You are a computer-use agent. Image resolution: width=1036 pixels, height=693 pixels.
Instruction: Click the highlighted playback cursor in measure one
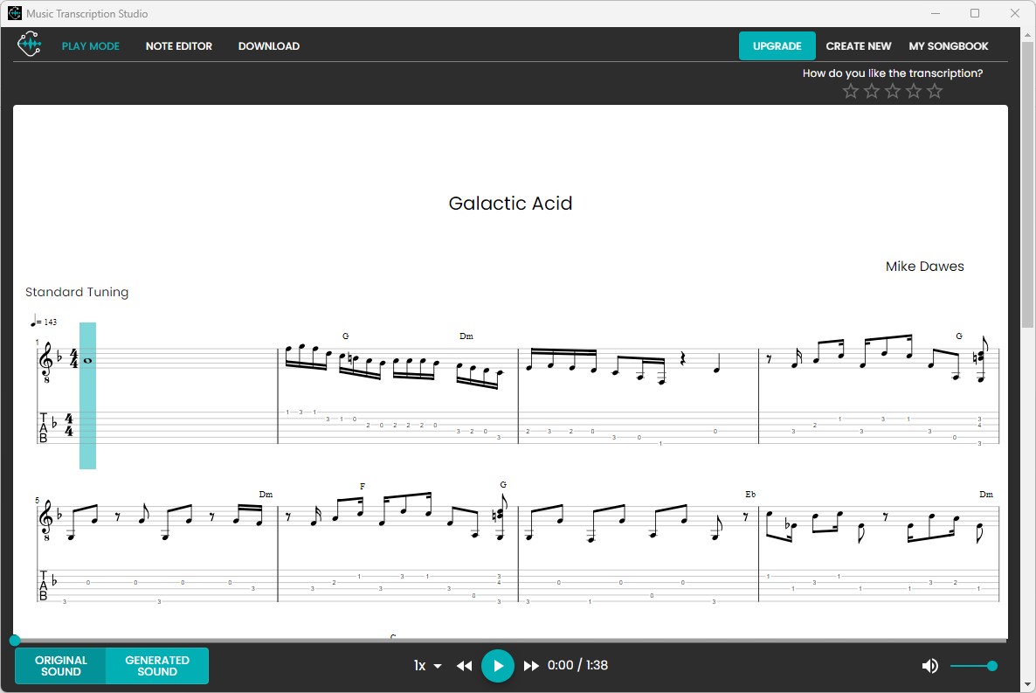click(x=86, y=395)
